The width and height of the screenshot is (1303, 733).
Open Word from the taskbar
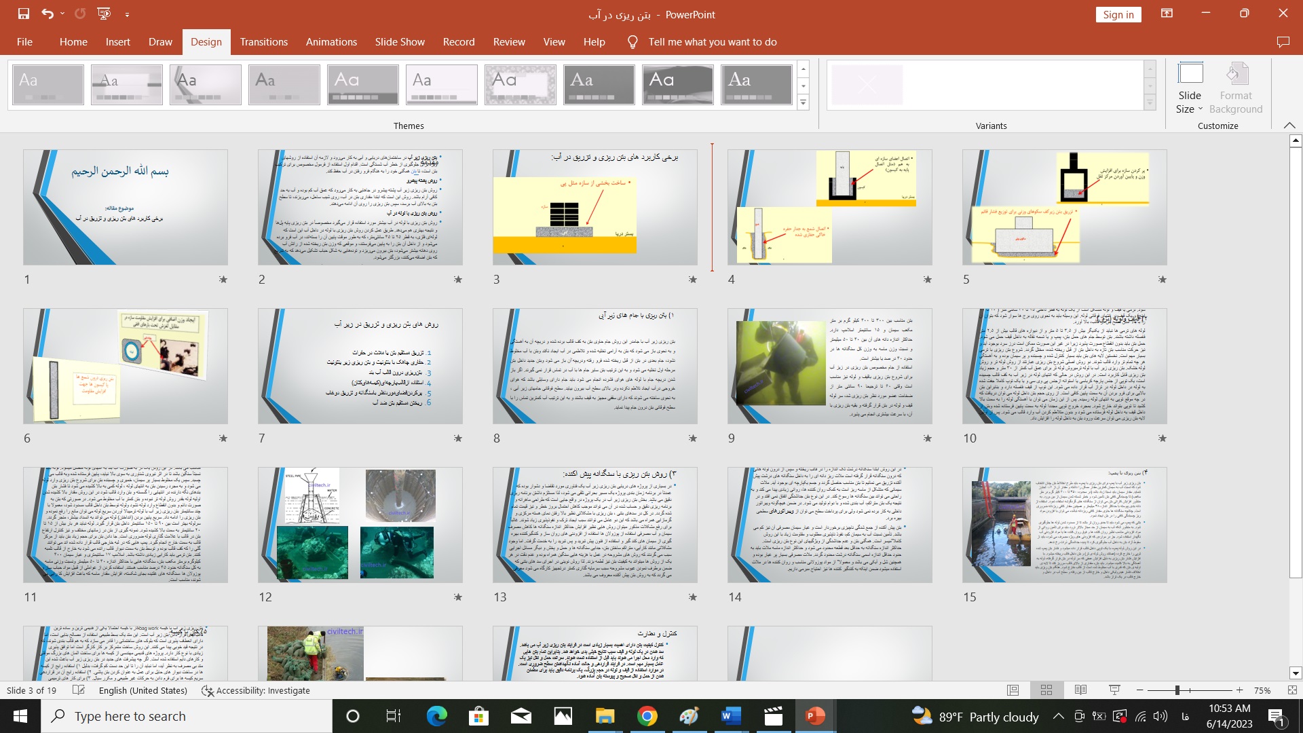coord(731,716)
